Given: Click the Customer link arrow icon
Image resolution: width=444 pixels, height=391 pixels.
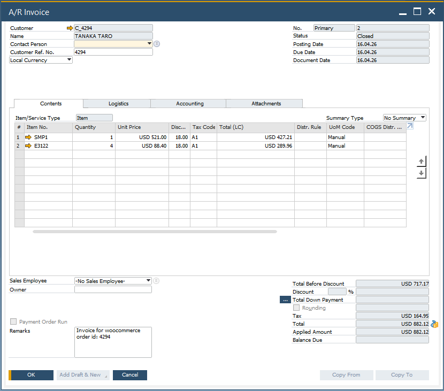Looking at the screenshot, I should (70, 28).
